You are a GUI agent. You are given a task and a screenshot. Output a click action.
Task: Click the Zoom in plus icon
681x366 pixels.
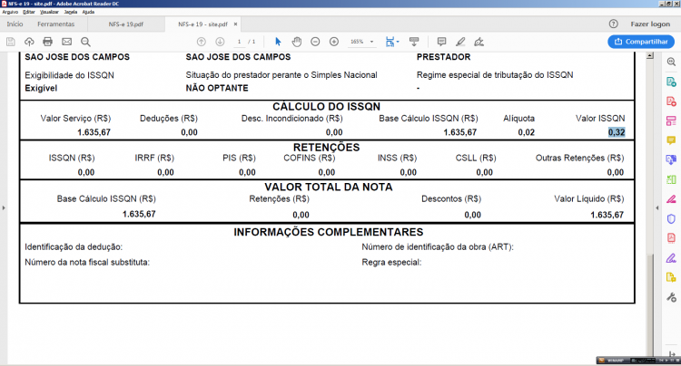click(x=334, y=42)
